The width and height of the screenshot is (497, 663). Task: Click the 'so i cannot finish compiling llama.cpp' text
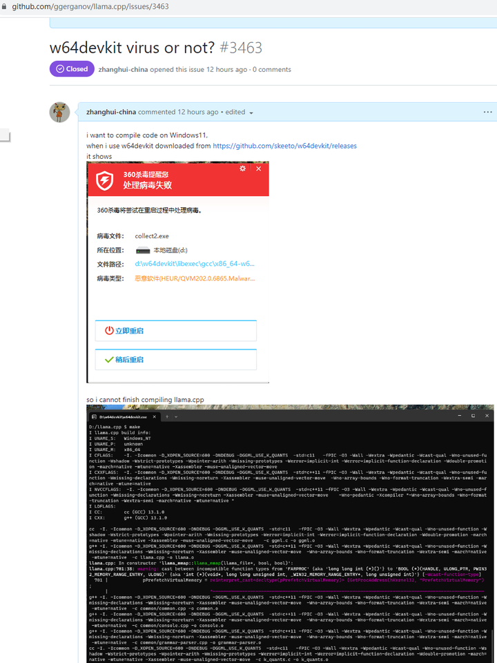pyautogui.click(x=146, y=400)
